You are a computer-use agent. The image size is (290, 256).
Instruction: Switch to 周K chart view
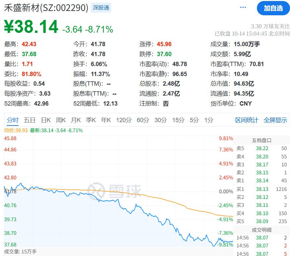[x=61, y=120]
